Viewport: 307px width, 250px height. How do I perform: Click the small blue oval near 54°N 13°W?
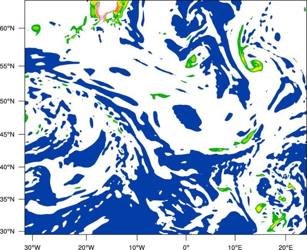(120, 72)
